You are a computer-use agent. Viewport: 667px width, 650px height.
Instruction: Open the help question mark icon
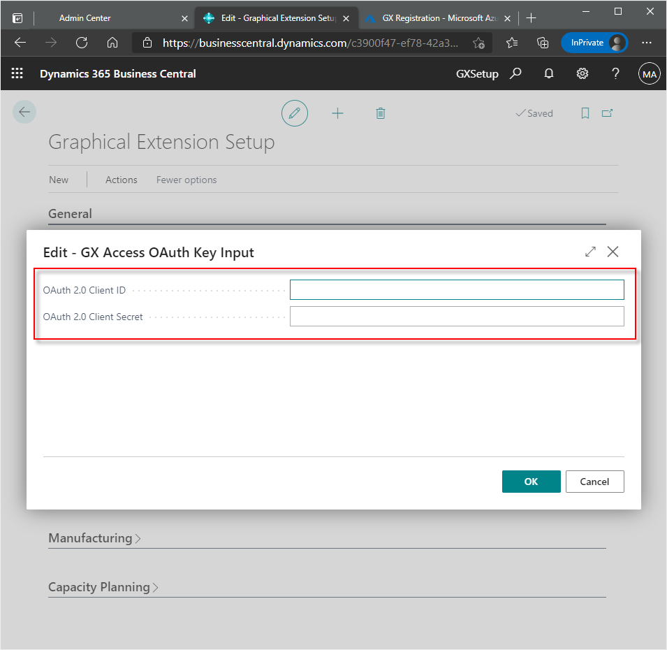615,73
